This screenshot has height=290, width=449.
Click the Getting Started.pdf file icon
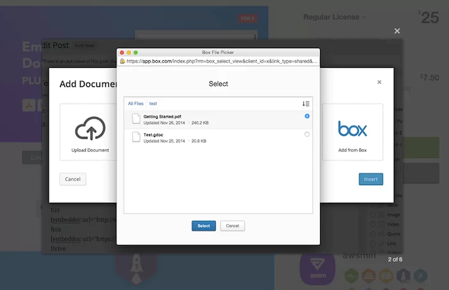(136, 118)
